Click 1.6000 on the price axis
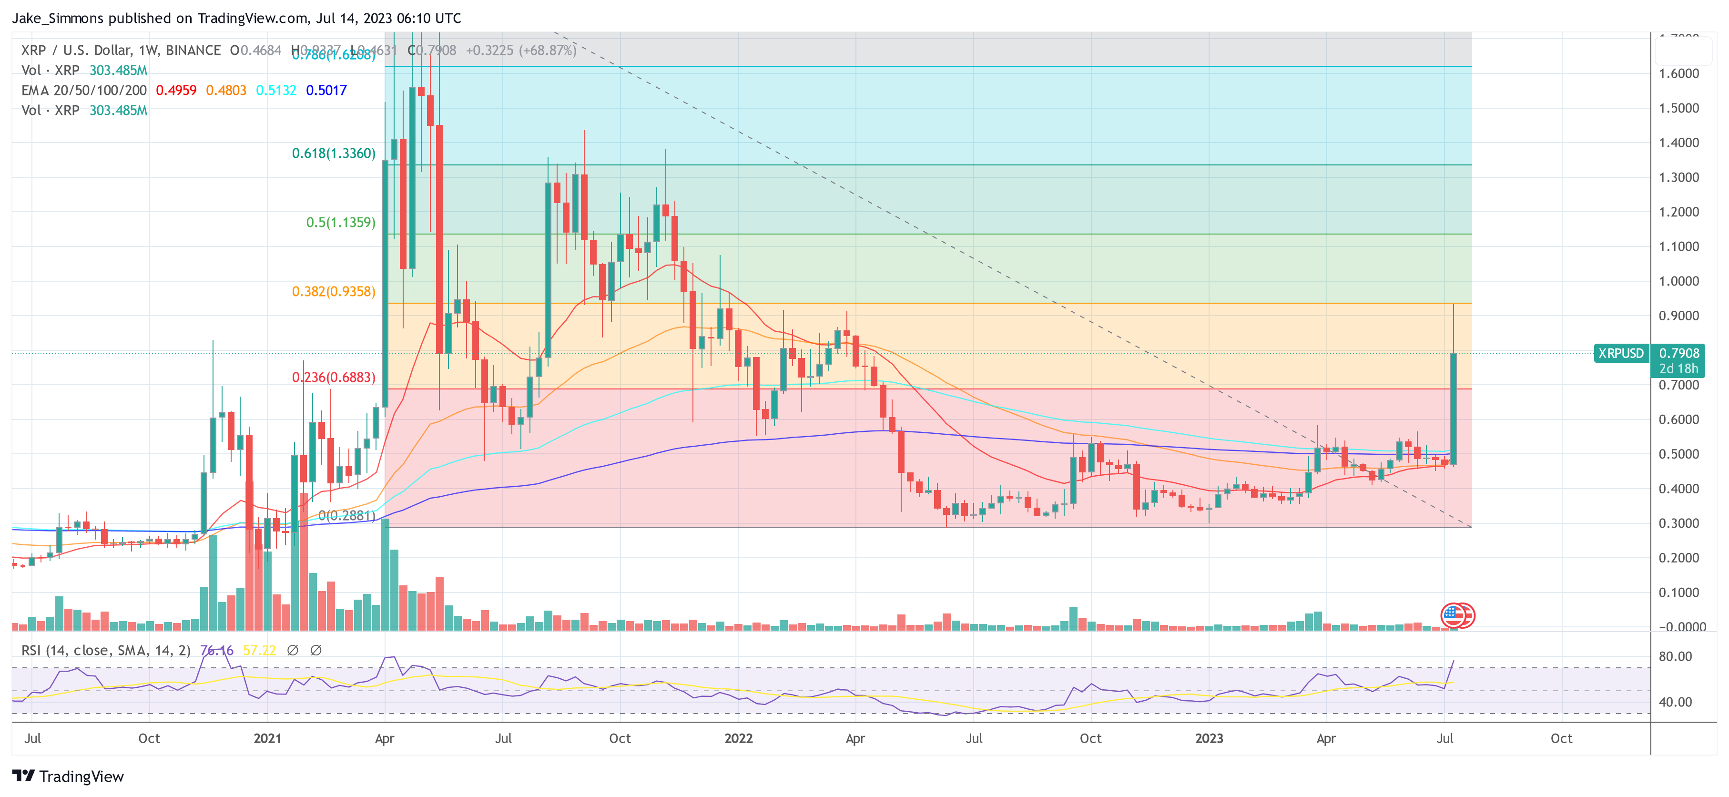Image resolution: width=1729 pixels, height=797 pixels. (x=1678, y=74)
